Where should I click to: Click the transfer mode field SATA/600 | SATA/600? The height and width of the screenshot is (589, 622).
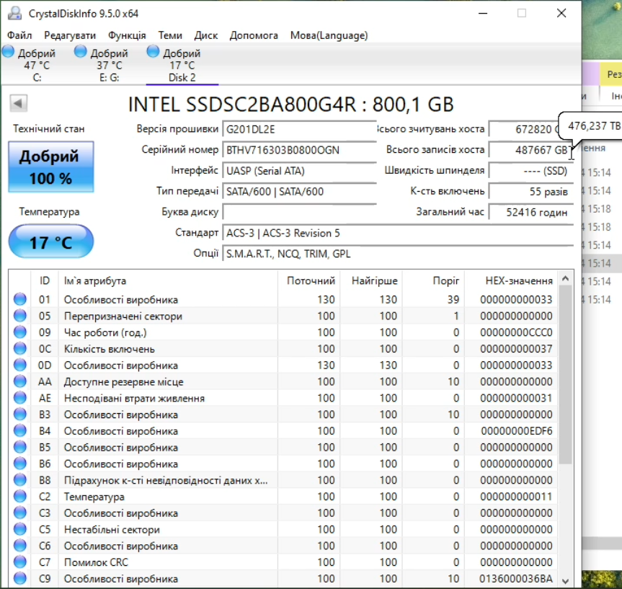pos(299,192)
